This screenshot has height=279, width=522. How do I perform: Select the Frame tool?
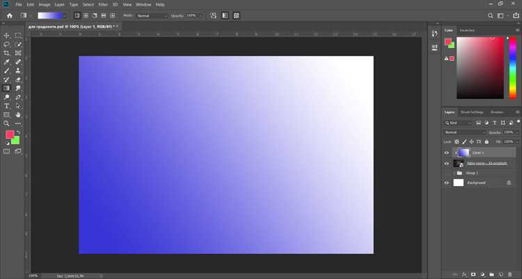(18, 53)
